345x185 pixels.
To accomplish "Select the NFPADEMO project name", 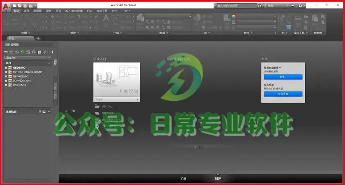I will coord(21,76).
